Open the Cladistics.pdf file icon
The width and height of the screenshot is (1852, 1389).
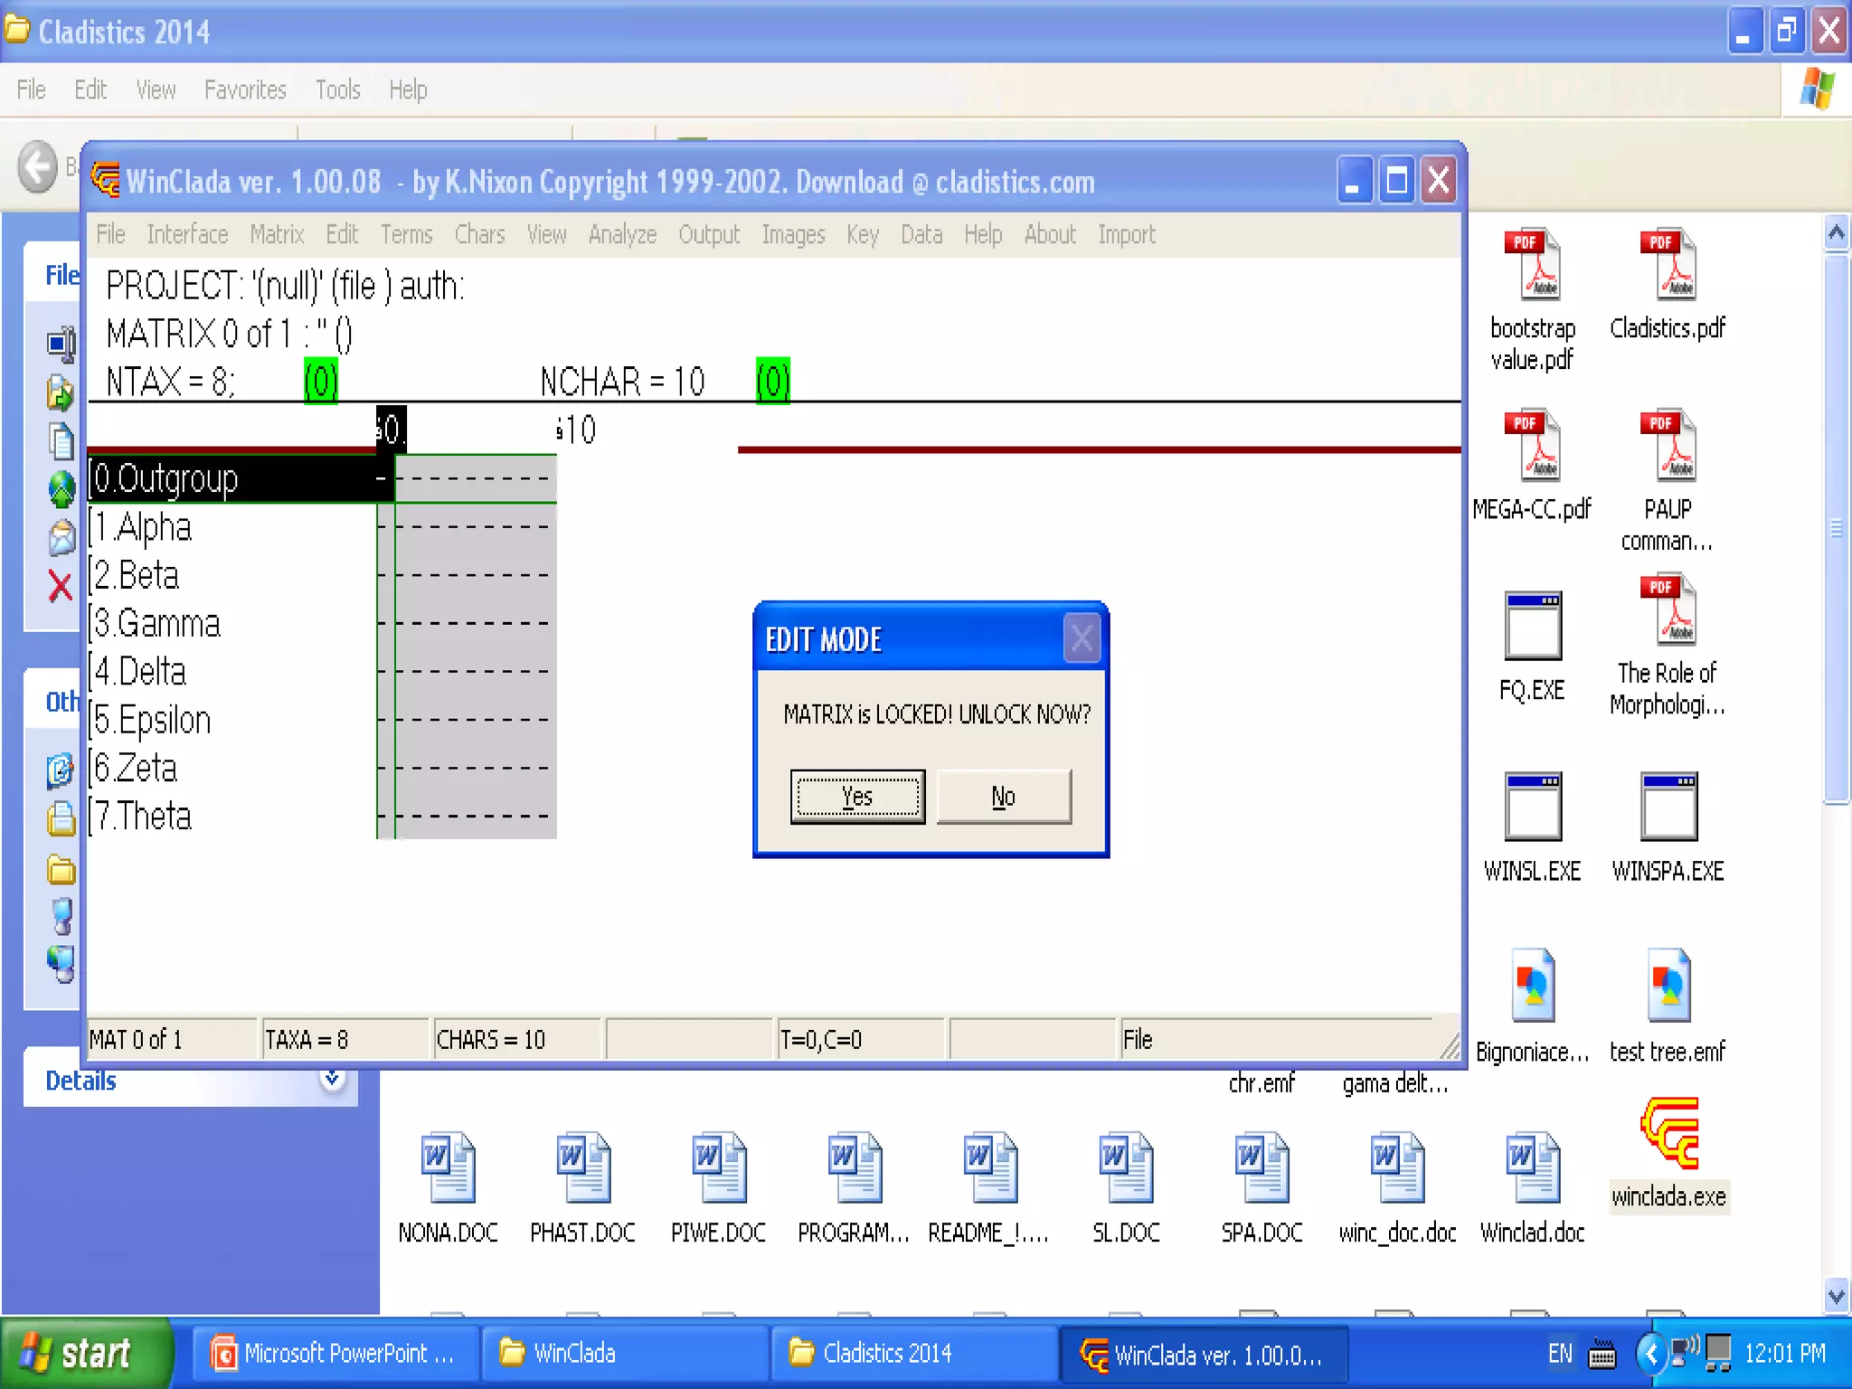(x=1668, y=265)
